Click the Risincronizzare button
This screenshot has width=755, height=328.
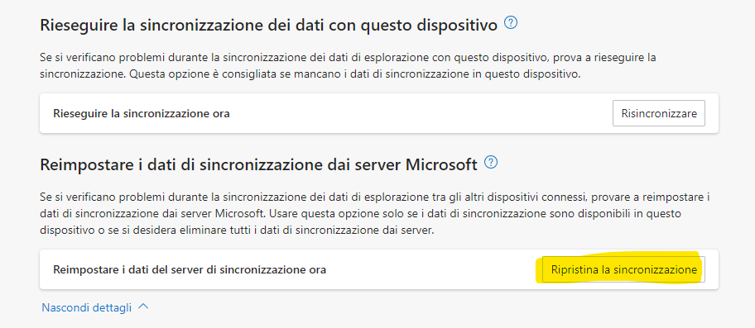tap(659, 113)
